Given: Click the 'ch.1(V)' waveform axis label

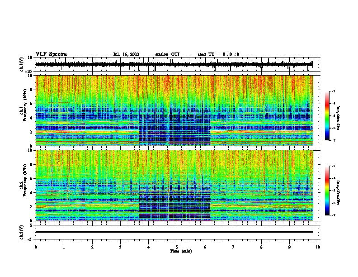Looking at the screenshot, I should click(22, 64).
